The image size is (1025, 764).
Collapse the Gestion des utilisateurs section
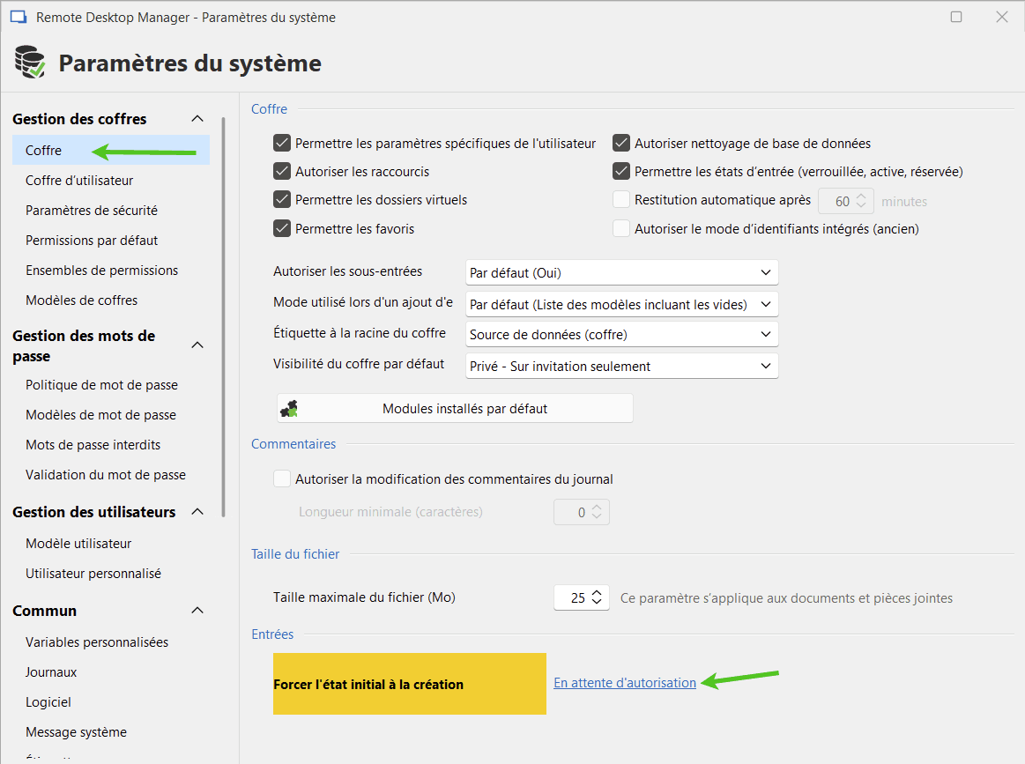click(x=197, y=512)
